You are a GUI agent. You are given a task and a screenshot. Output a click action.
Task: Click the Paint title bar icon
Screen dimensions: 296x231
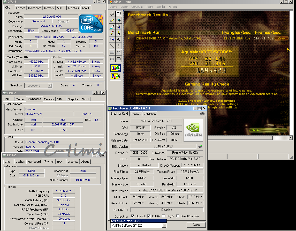tap(111, 2)
